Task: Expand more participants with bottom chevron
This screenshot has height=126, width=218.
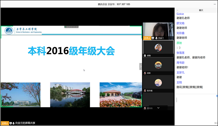Action: [x=158, y=108]
